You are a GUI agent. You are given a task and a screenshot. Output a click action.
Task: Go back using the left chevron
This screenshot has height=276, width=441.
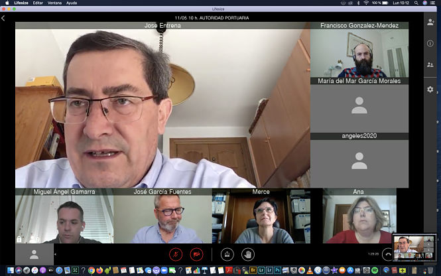pos(4,18)
